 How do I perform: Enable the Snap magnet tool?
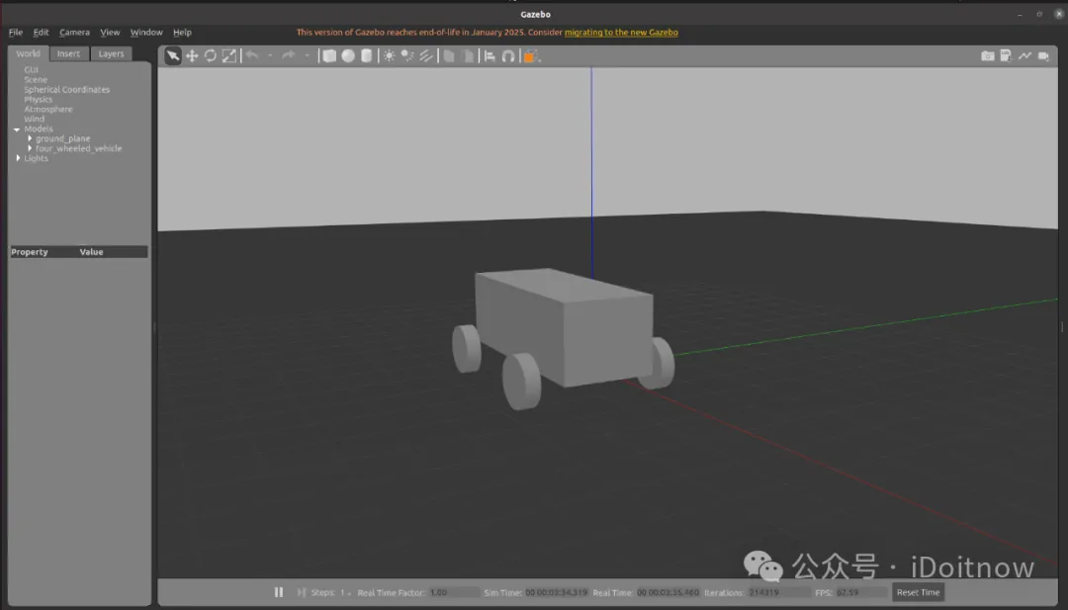tap(508, 55)
